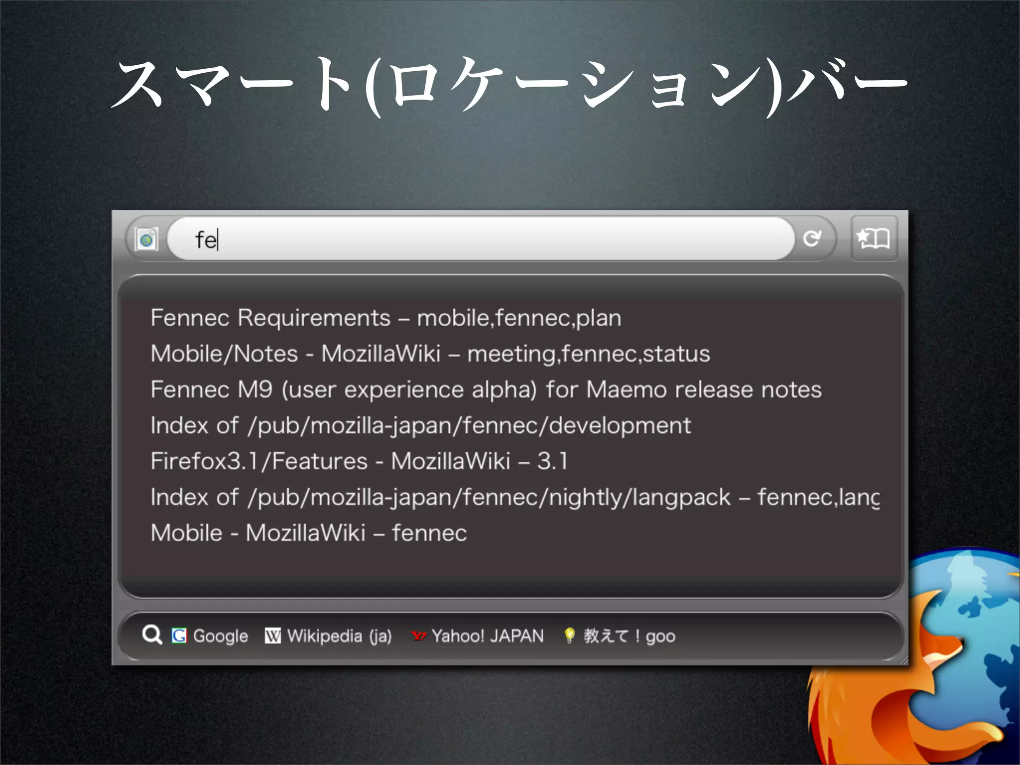The width and height of the screenshot is (1020, 765).
Task: Click the Yahoo! red Y icon
Action: click(x=418, y=636)
